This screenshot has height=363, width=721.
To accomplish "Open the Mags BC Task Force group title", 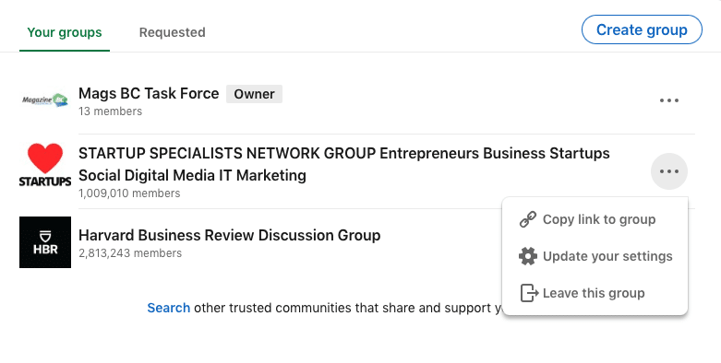I will pos(149,94).
